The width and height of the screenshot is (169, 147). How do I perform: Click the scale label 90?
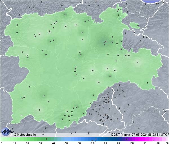pyautogui.click(x=118, y=143)
